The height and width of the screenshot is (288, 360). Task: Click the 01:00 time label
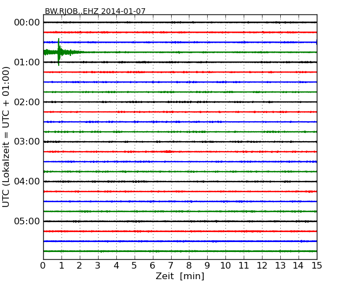pyautogui.click(x=27, y=62)
